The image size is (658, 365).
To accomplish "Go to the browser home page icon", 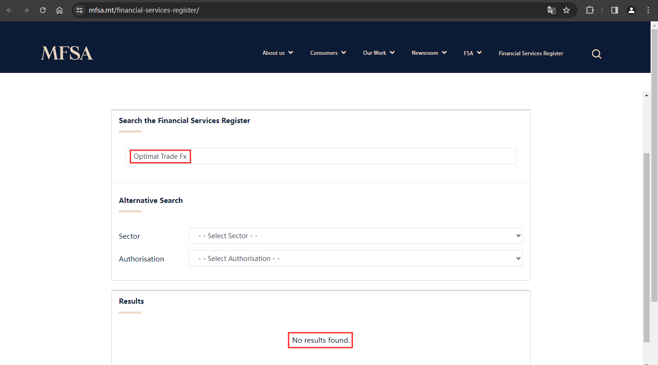I will (x=60, y=10).
